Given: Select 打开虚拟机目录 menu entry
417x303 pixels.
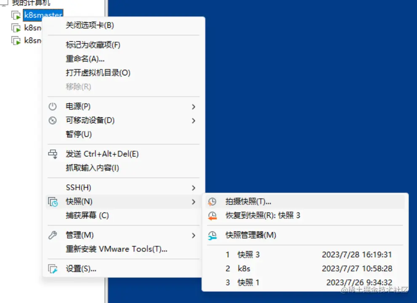Looking at the screenshot, I should click(x=97, y=72).
